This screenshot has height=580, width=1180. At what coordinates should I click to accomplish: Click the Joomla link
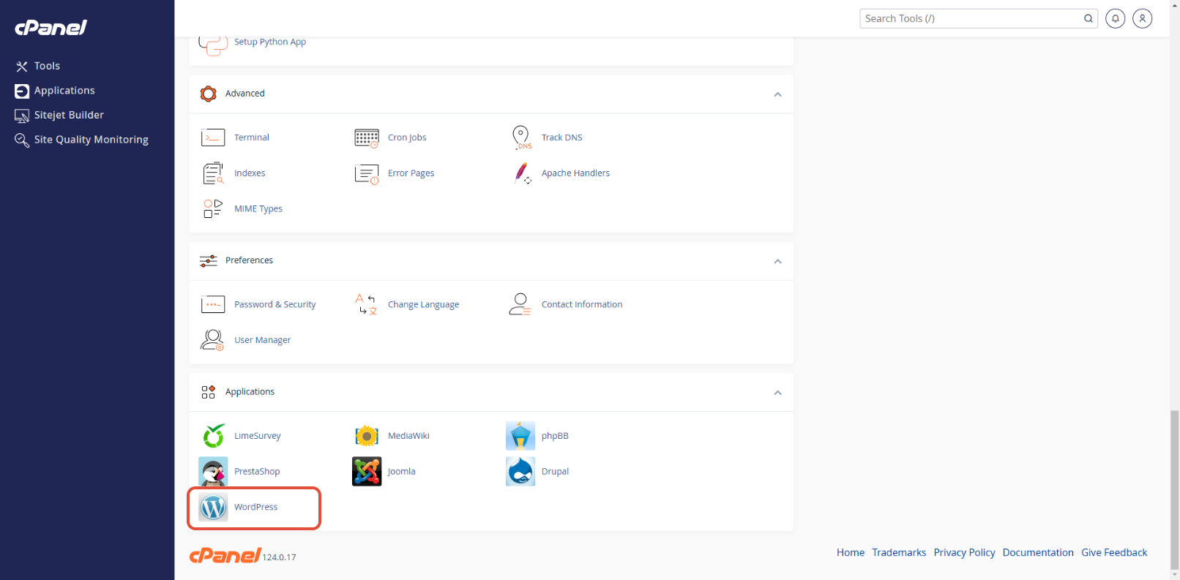[x=402, y=472]
